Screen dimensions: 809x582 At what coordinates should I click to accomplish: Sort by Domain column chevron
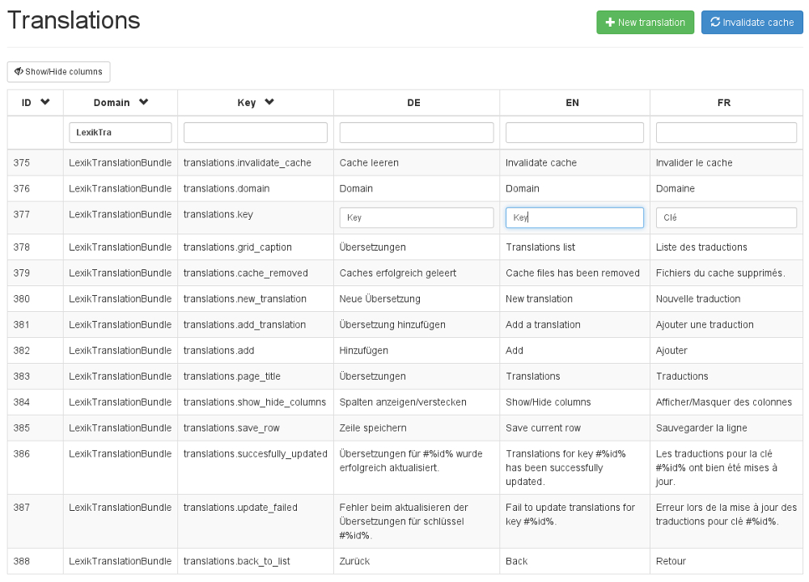pyautogui.click(x=143, y=102)
